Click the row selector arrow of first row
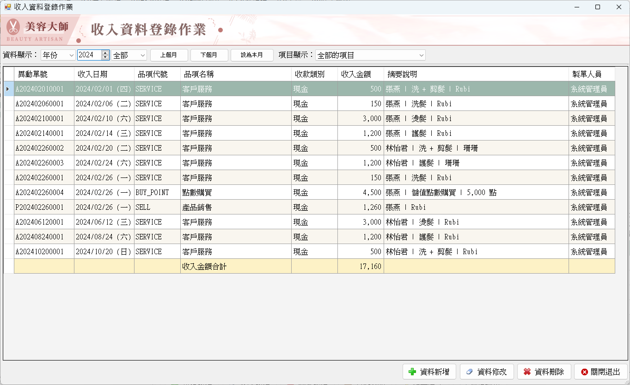Viewport: 630px width, 385px height. click(9, 89)
